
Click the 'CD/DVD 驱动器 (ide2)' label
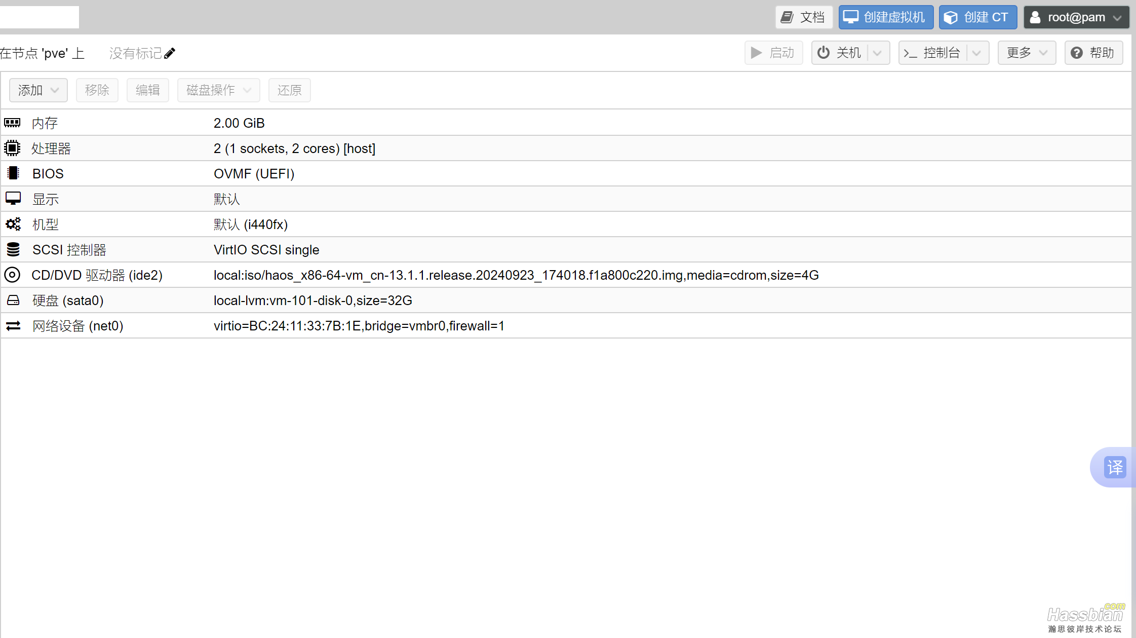point(97,275)
